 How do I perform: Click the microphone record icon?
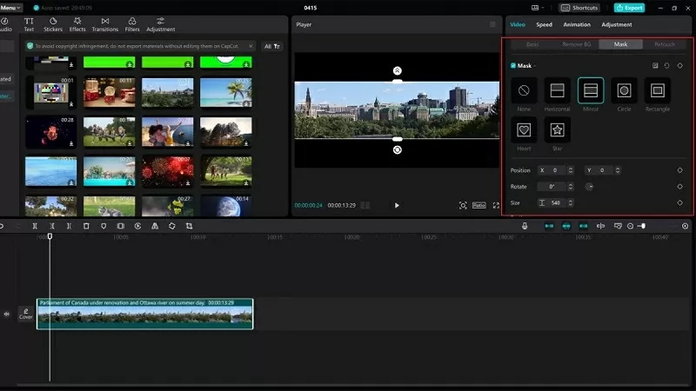tap(525, 226)
